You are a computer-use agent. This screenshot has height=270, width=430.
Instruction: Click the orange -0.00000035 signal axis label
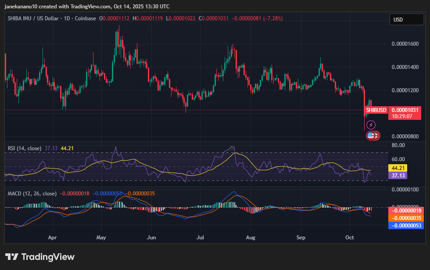pos(405,218)
